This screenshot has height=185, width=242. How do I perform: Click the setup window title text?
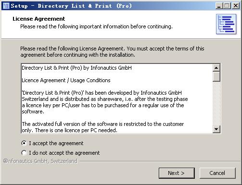(71, 6)
